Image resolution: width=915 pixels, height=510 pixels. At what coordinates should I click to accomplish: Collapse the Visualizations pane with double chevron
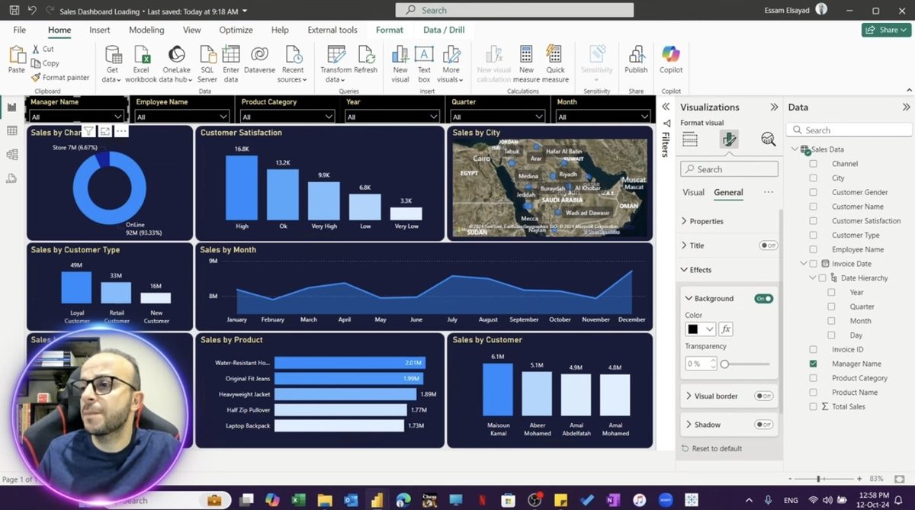tap(774, 107)
